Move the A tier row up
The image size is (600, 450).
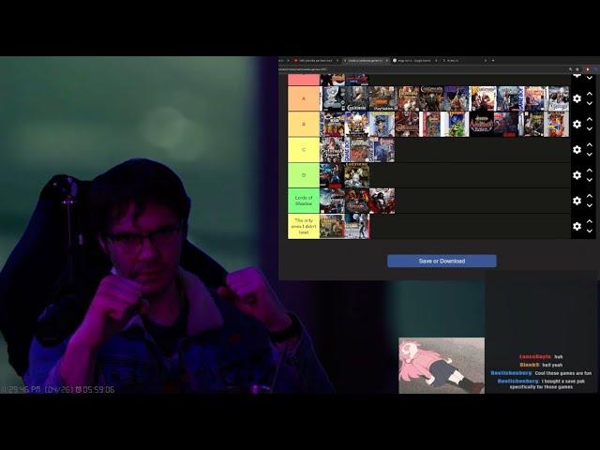[x=590, y=94]
